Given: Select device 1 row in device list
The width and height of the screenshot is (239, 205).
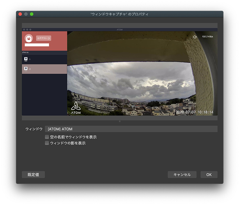Looking at the screenshot, I should tap(44, 59).
